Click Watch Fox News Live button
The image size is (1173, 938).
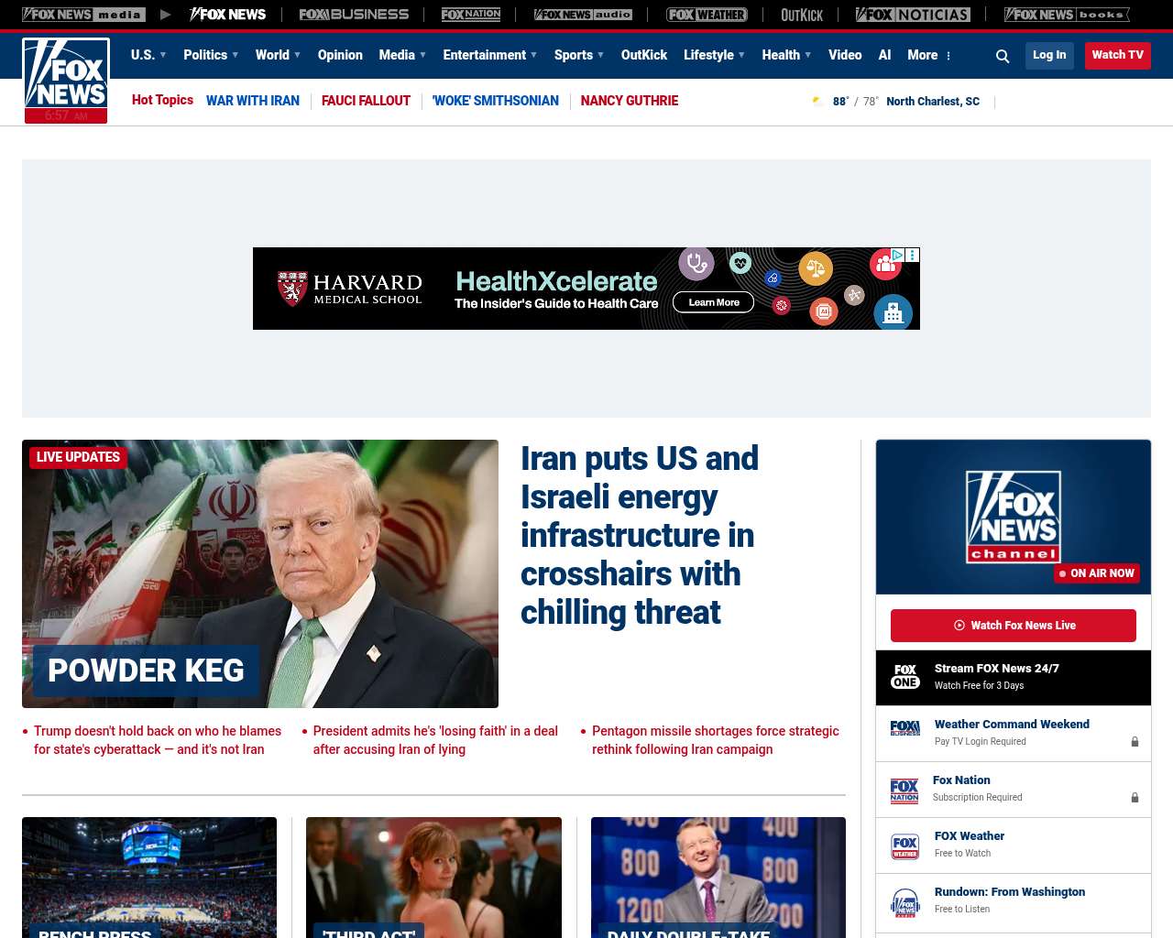tap(1014, 626)
